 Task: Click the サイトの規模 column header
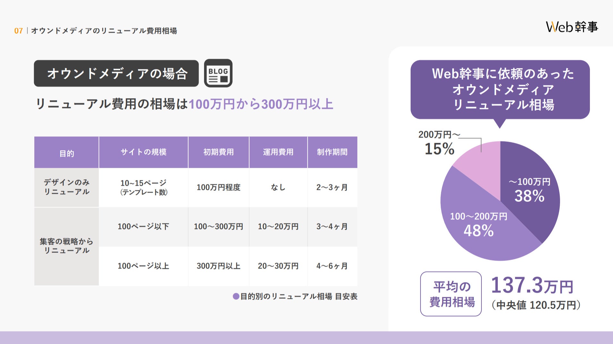pos(143,152)
